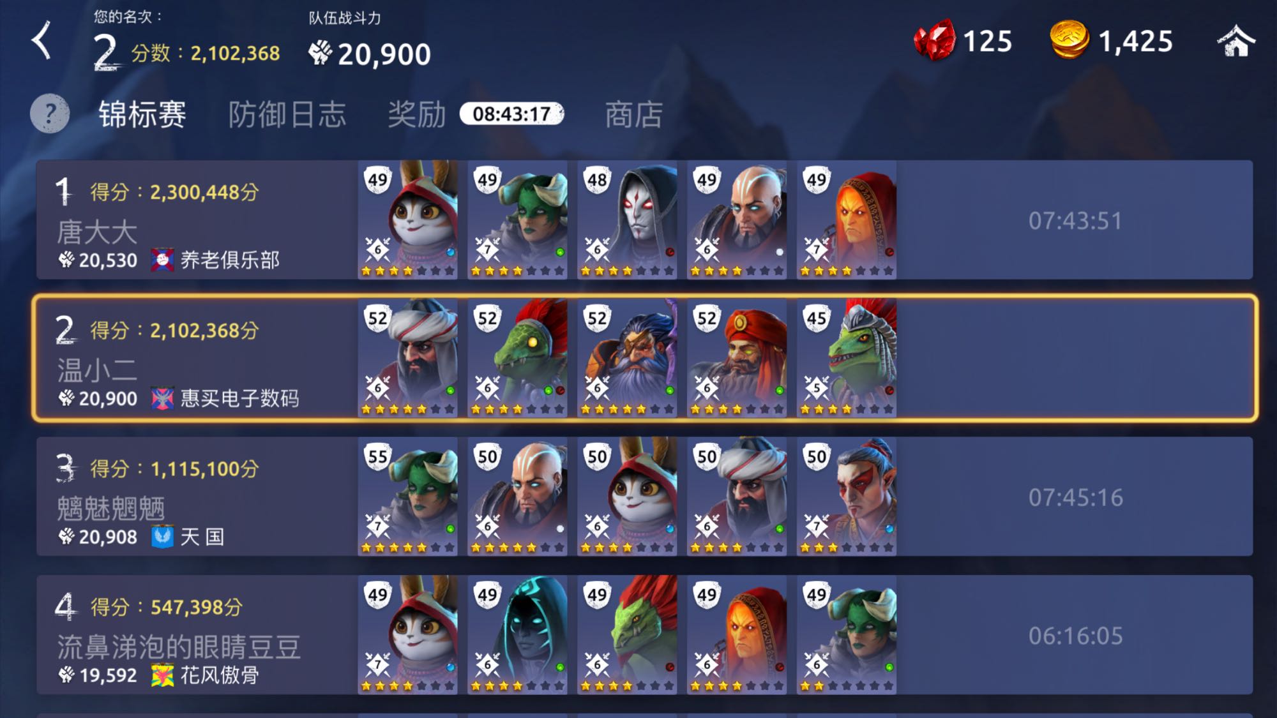Viewport: 1277px width, 718px height.
Task: Click the gold coin currency icon
Action: pos(1069,40)
